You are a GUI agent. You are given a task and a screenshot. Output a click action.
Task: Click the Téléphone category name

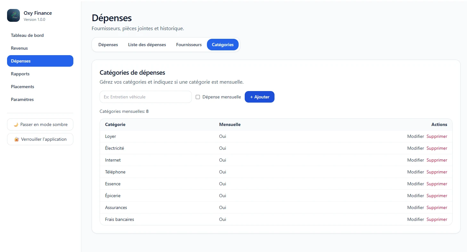tap(115, 172)
